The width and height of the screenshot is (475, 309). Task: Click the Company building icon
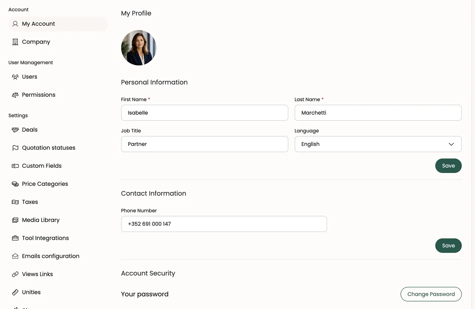[15, 42]
